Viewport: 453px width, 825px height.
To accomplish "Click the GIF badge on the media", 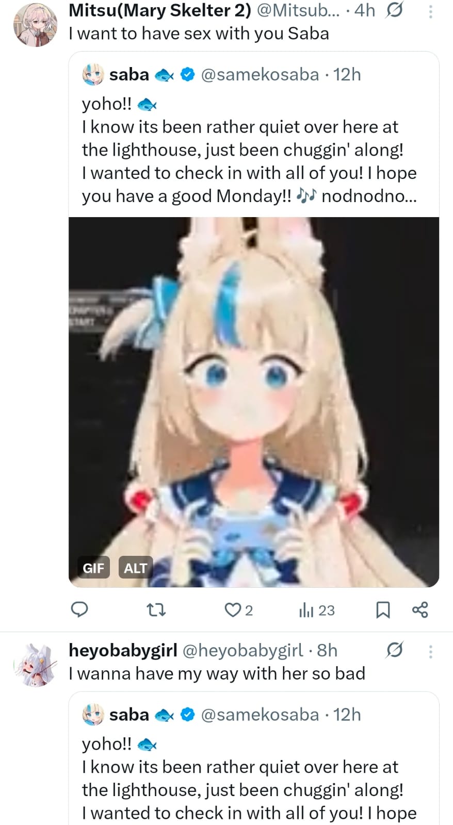I will 93,568.
